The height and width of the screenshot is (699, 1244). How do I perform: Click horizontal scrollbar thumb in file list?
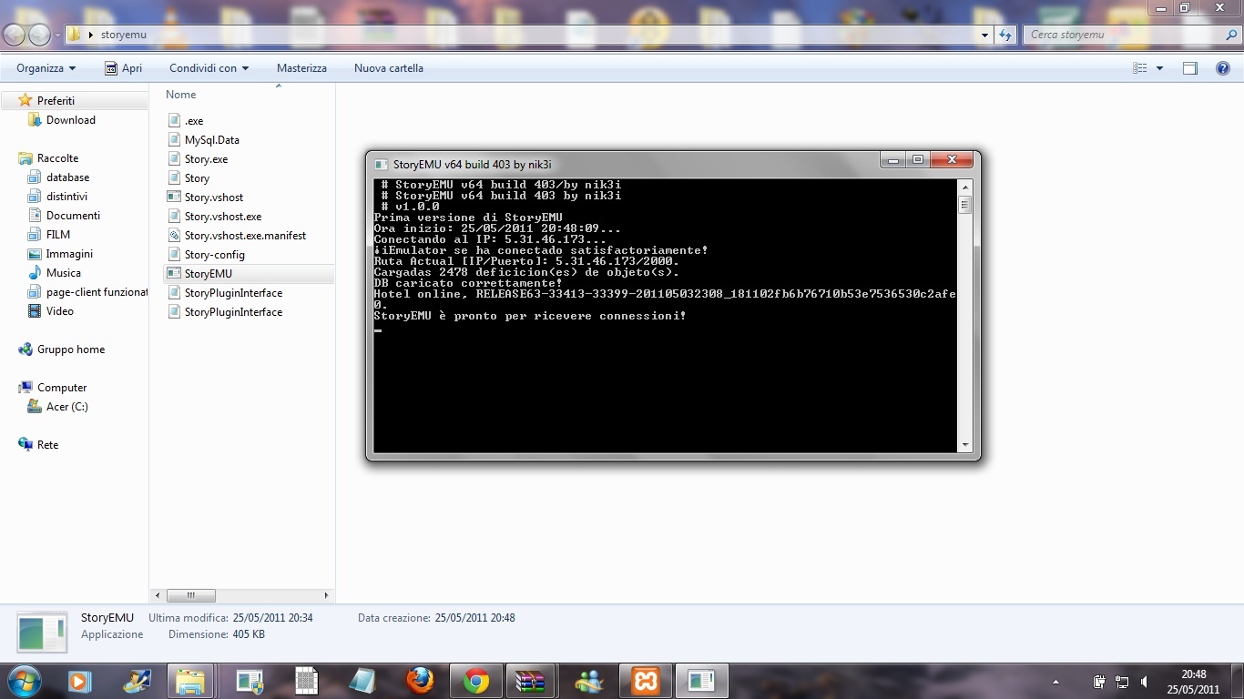[190, 595]
